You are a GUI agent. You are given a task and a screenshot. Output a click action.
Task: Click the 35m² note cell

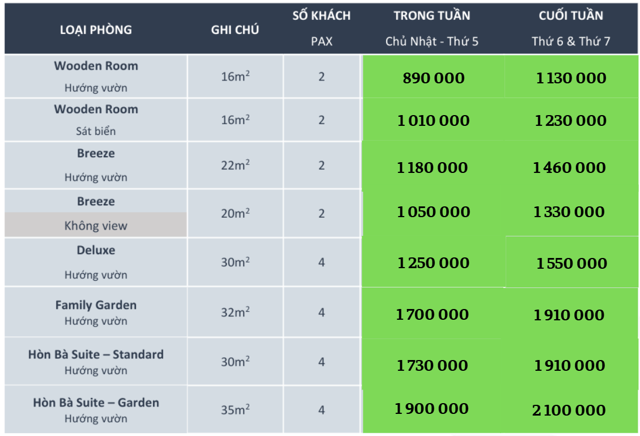(x=235, y=409)
